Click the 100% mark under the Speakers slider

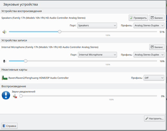point(108,35)
